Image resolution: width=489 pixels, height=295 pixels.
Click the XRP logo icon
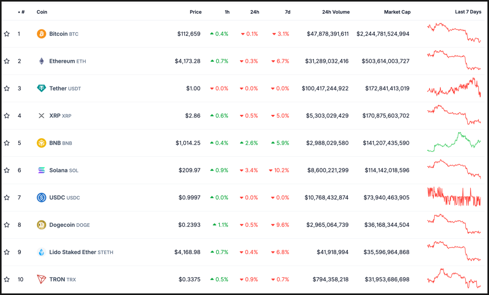(42, 116)
